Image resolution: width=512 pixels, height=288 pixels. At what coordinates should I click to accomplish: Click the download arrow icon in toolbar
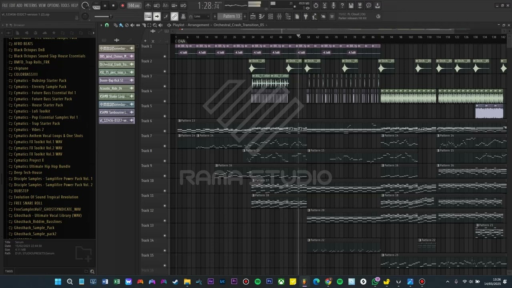[x=377, y=6]
